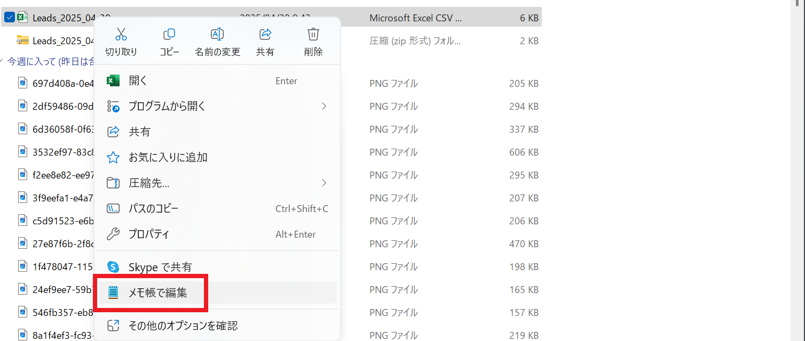Click the Share icon at menu top

point(265,35)
